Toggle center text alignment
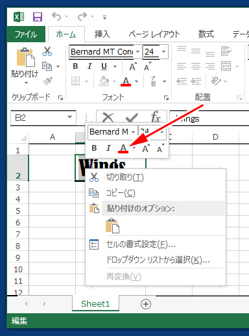 point(196,66)
